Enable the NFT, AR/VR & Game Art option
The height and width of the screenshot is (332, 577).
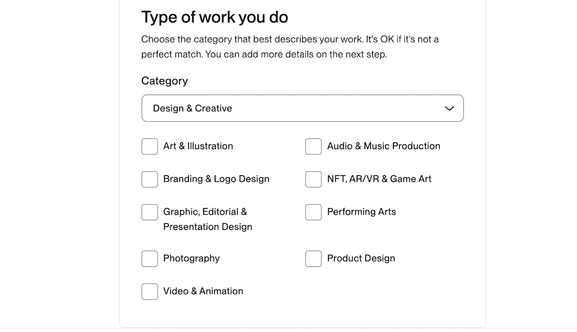313,179
